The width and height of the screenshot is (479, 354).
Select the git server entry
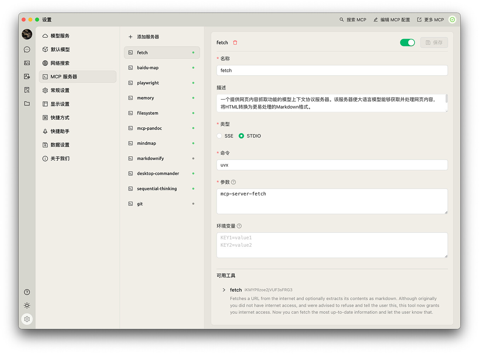[x=162, y=204]
